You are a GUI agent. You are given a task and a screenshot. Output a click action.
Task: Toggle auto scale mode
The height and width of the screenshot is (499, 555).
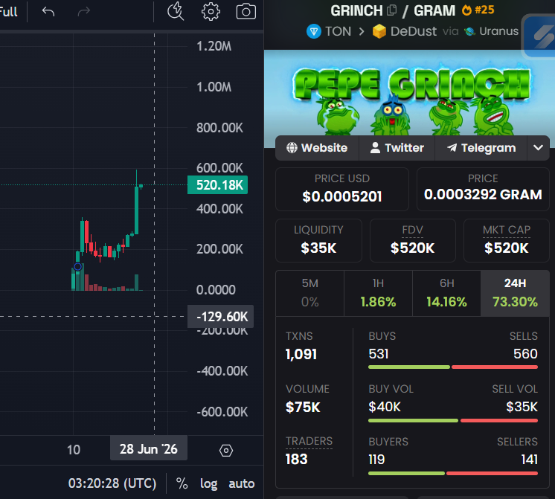pyautogui.click(x=241, y=483)
